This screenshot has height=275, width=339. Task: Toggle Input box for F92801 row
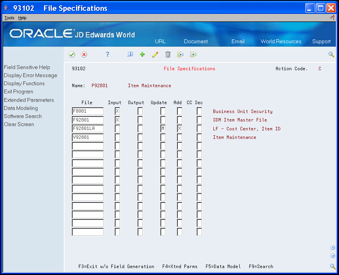pyautogui.click(x=117, y=120)
